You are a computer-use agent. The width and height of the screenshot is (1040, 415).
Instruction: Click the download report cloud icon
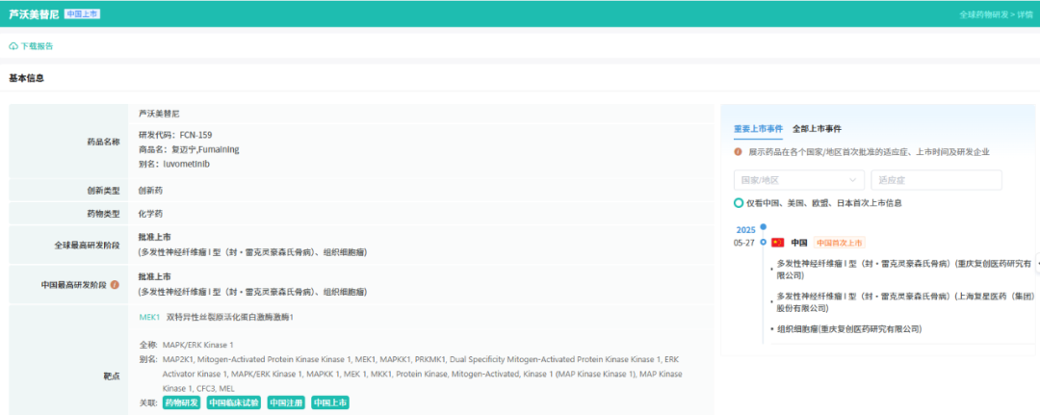pyautogui.click(x=13, y=46)
